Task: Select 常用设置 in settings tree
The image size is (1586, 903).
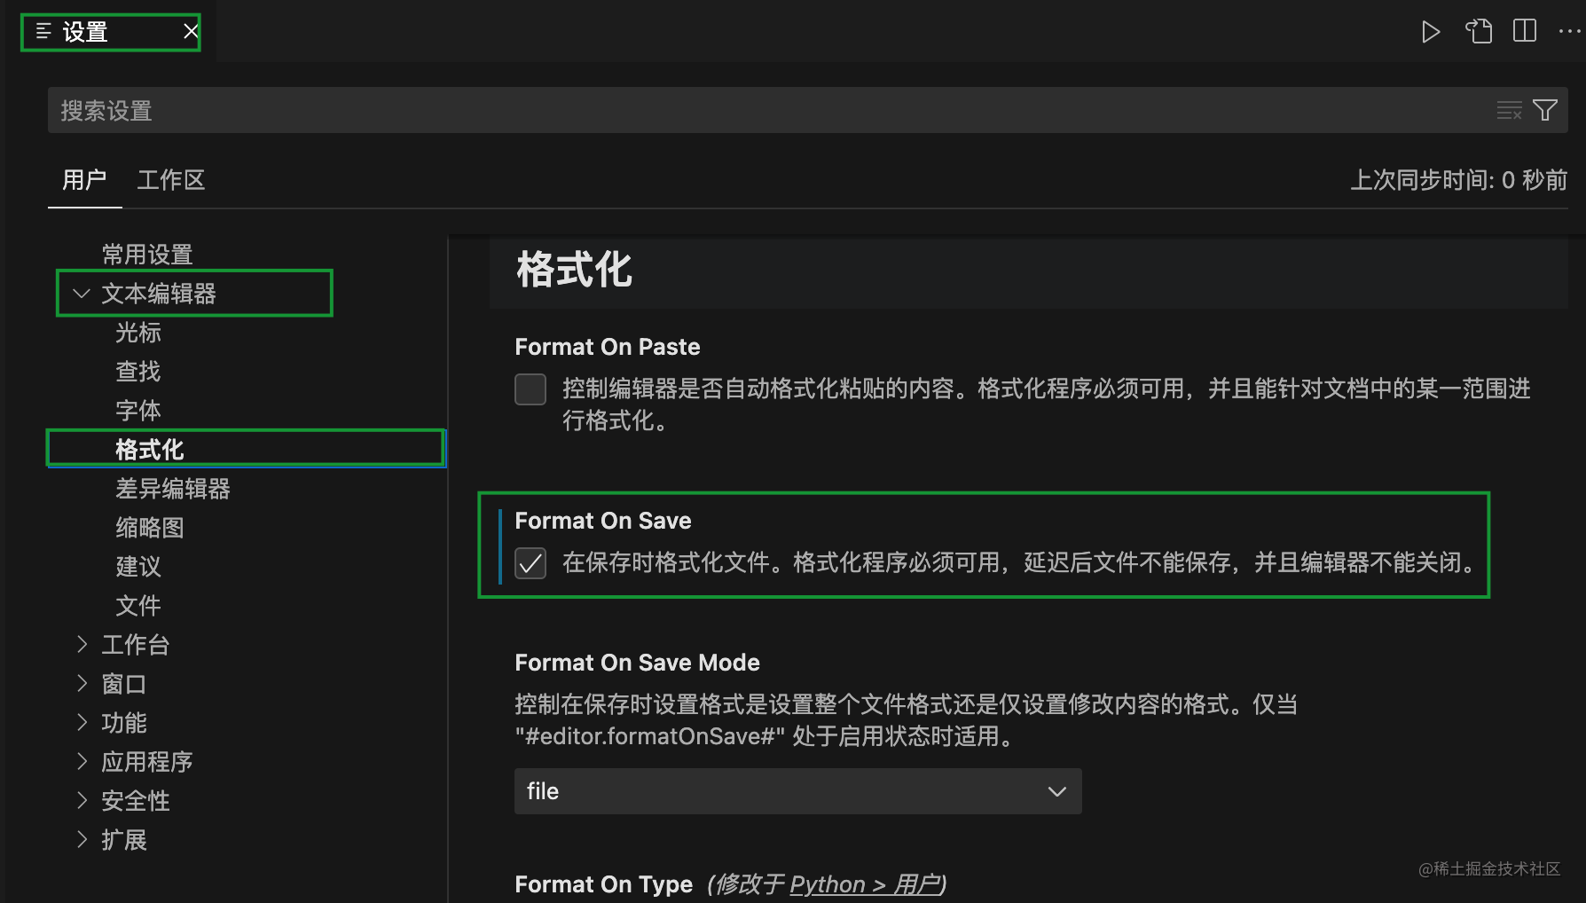Action: pos(147,255)
